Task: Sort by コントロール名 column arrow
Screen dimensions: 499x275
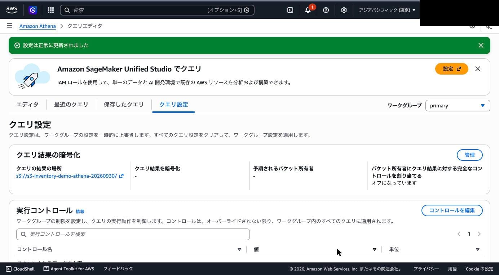Action: (239, 249)
